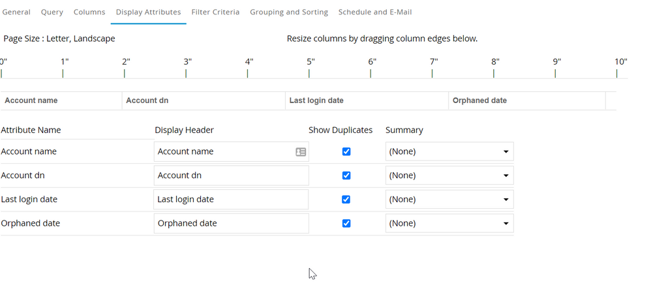The width and height of the screenshot is (651, 289).
Task: Focus the Account dn display header input
Action: tap(231, 175)
